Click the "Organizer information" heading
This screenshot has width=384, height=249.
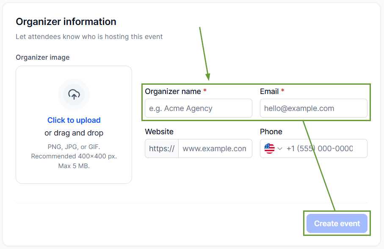(x=66, y=22)
